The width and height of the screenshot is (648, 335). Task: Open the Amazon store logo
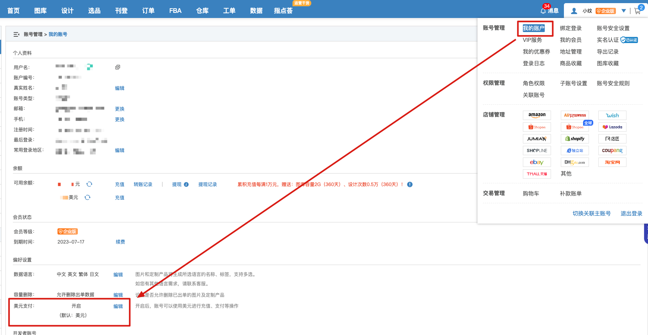[537, 115]
